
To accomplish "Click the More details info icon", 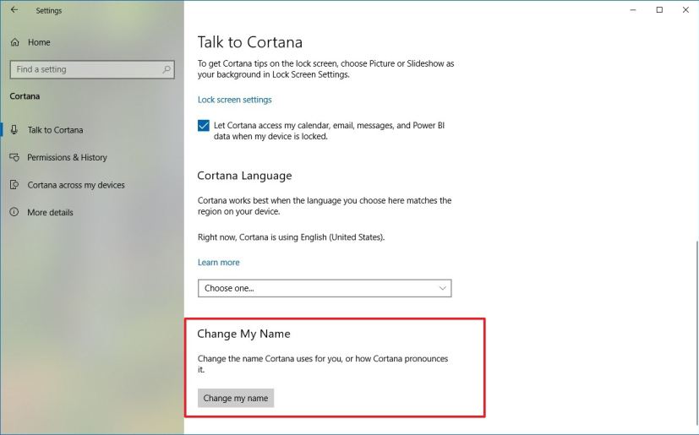I will (x=14, y=212).
